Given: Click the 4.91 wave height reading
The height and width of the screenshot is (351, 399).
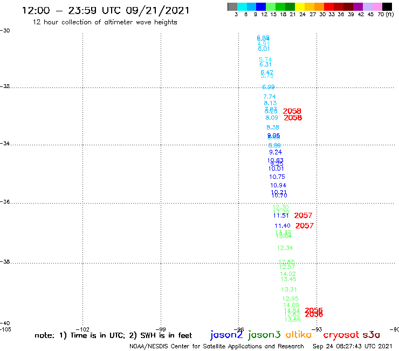Looking at the screenshot, I should point(263,44).
